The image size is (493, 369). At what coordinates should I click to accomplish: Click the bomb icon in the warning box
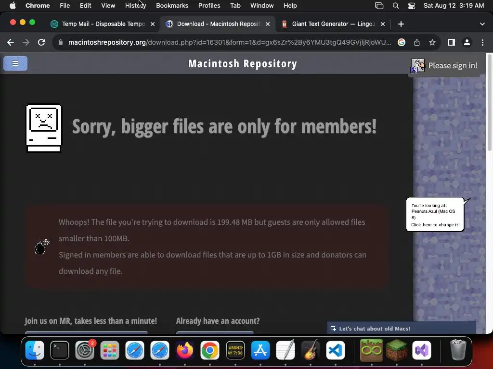(x=42, y=246)
